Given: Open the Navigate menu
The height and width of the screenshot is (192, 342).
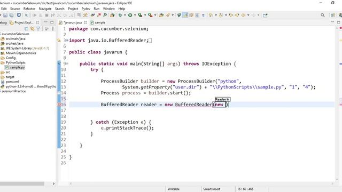Looking at the screenshot, I should (45, 9).
